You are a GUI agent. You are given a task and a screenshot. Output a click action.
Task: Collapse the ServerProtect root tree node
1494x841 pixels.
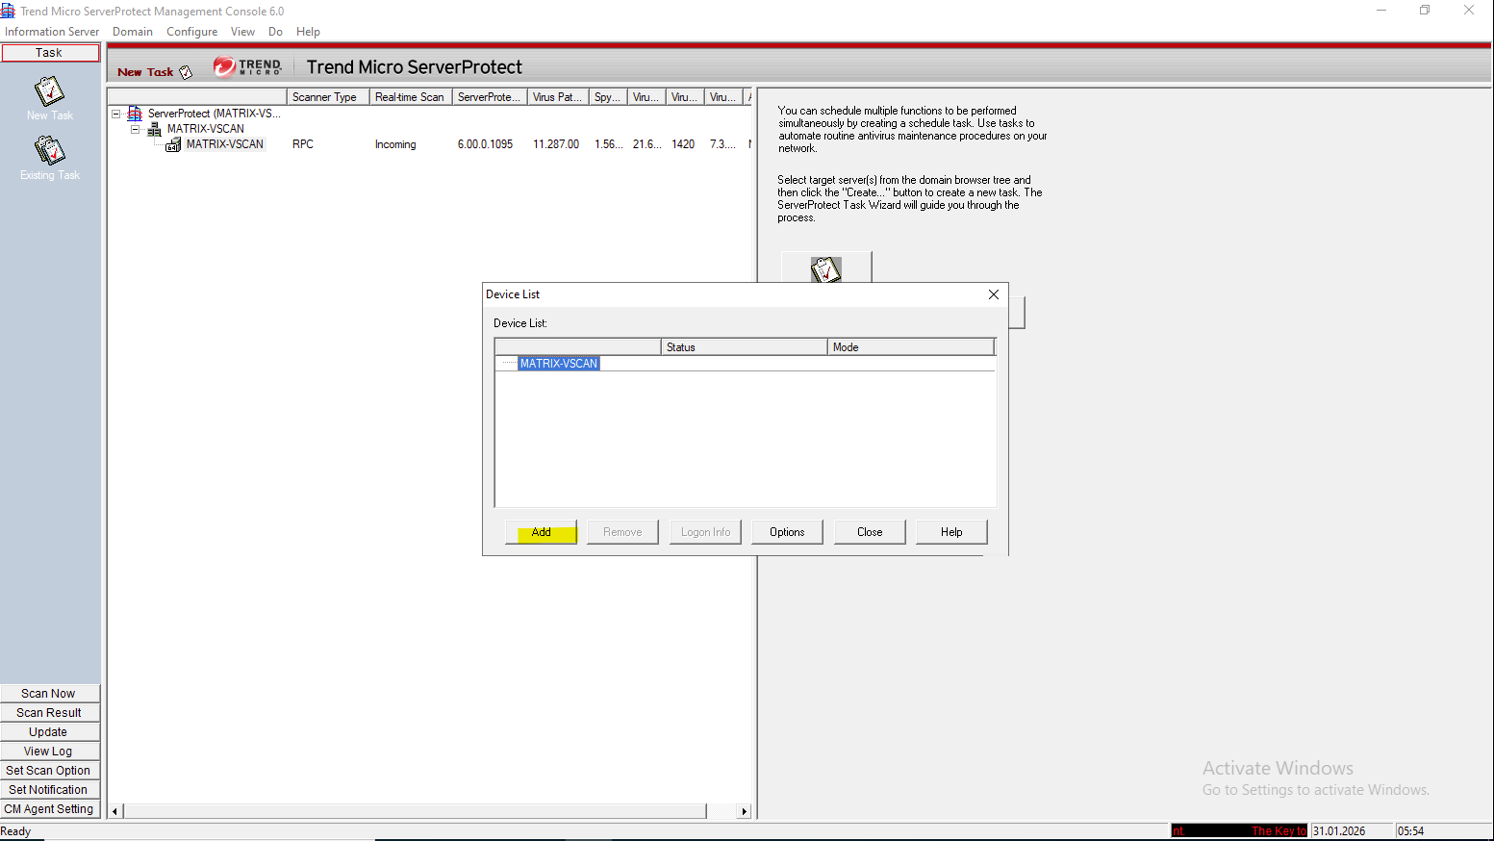[116, 114]
